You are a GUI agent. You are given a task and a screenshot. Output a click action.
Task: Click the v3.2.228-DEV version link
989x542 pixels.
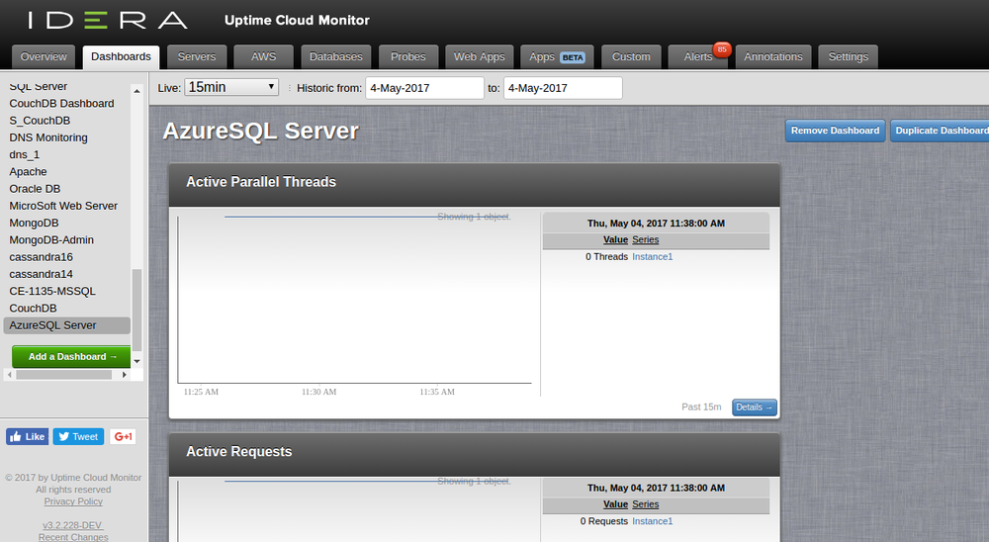(72, 525)
